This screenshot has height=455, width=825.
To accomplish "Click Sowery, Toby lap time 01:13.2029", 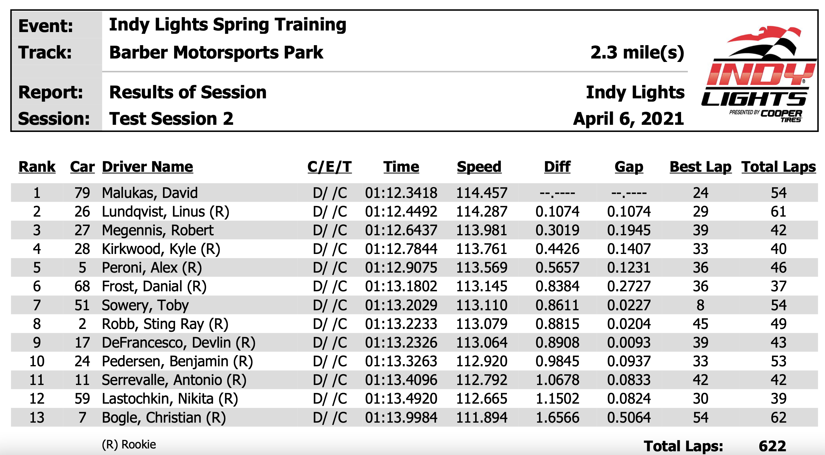I will [x=401, y=305].
